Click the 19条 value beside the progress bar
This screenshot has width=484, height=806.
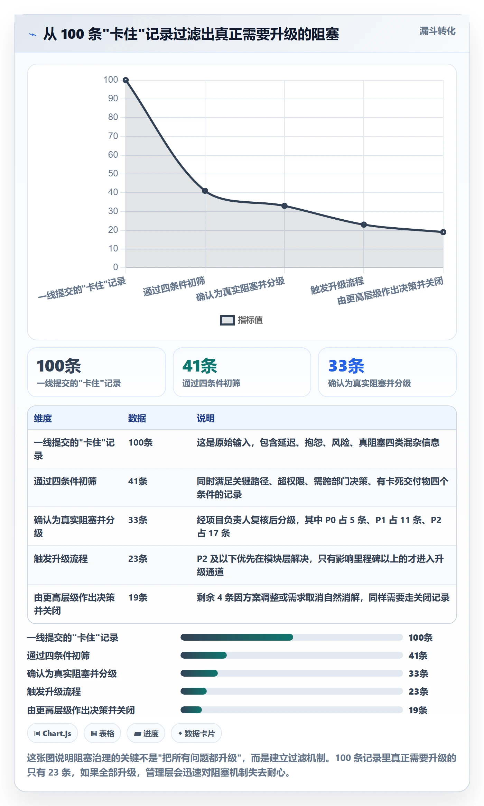[418, 710]
